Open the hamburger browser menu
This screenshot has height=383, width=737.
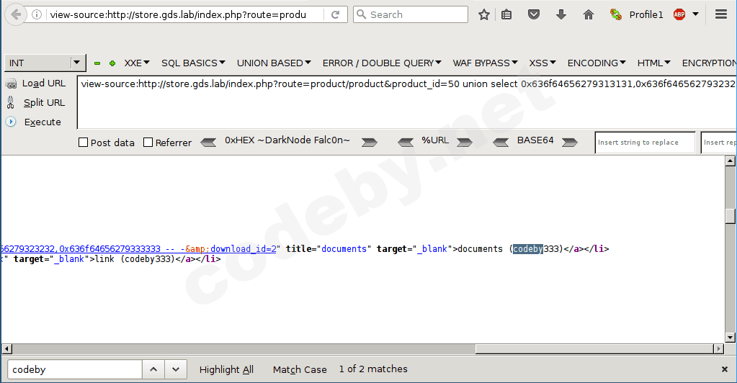tap(721, 14)
